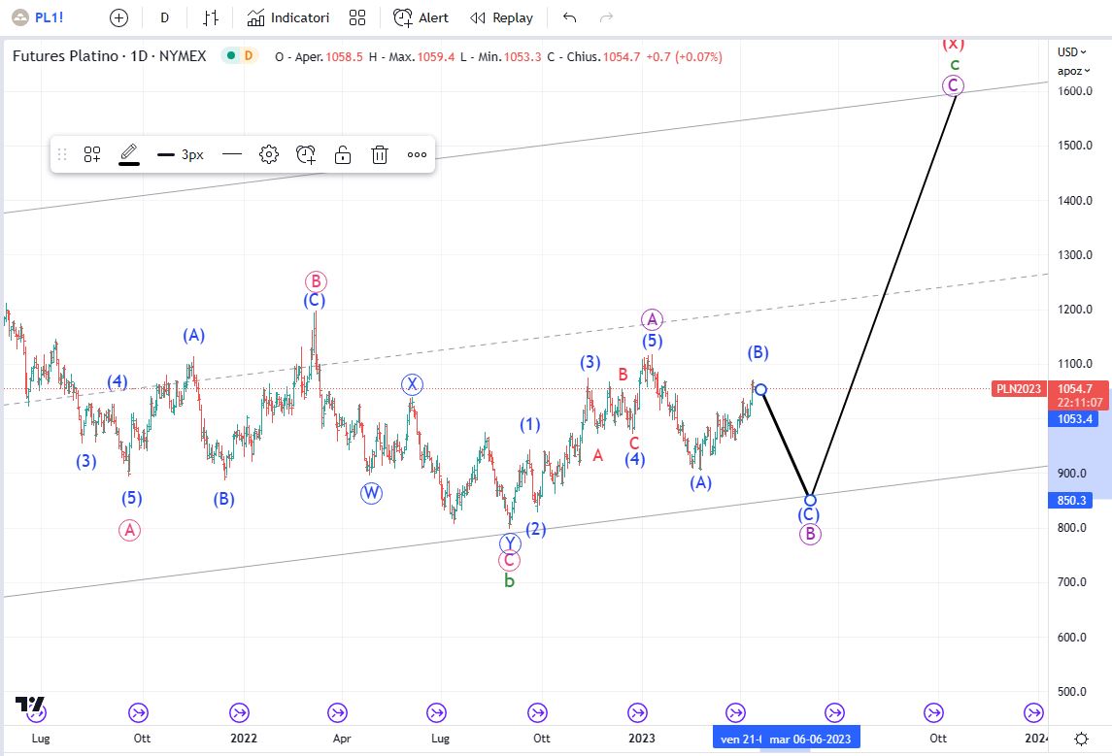
Task: Click the green market status dot
Action: coord(231,56)
